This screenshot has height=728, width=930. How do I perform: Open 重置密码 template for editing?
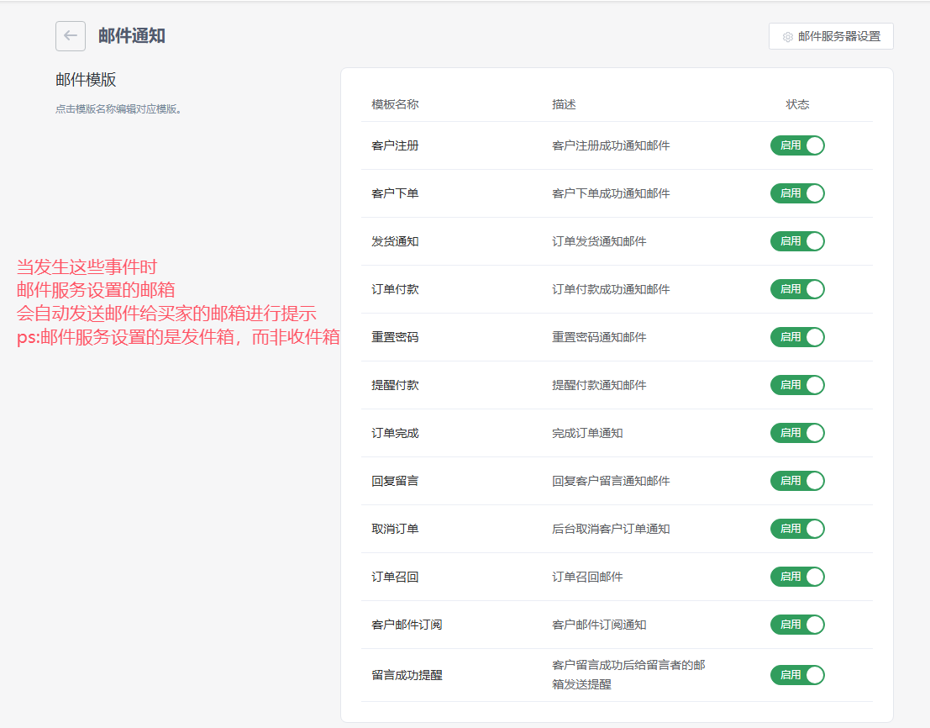click(x=395, y=337)
